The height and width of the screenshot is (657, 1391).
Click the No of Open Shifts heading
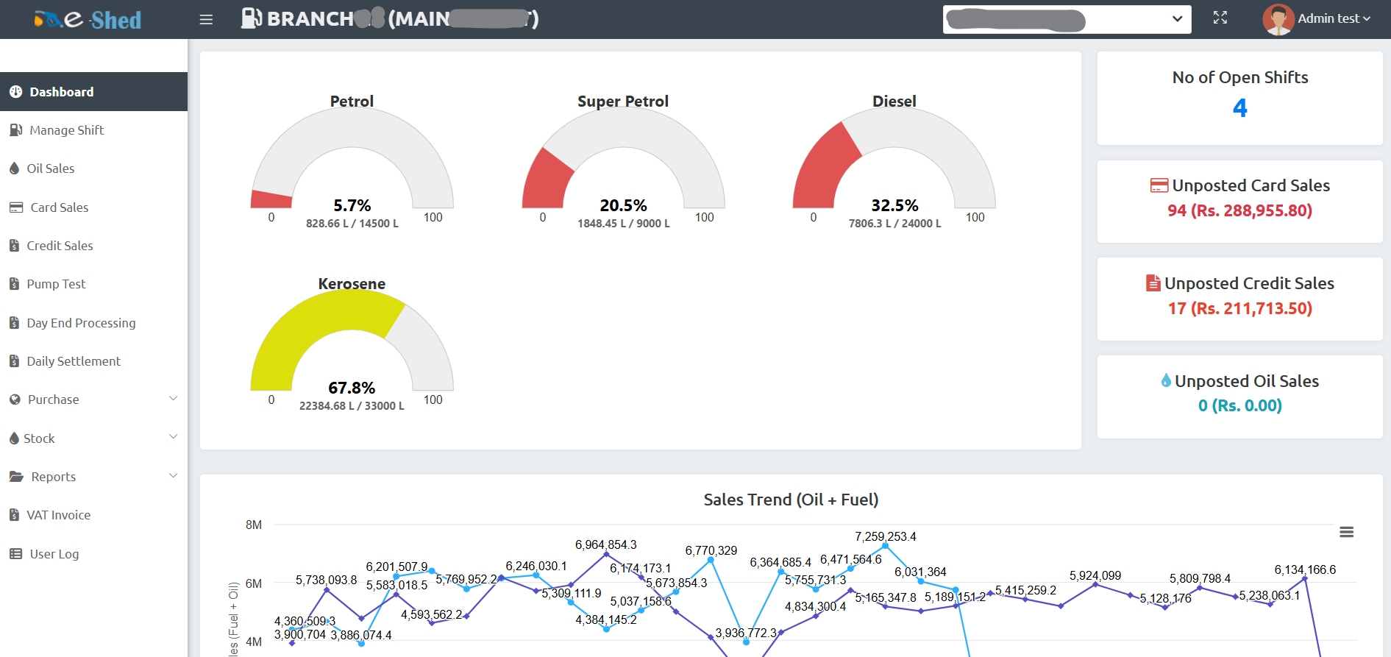pyautogui.click(x=1240, y=77)
